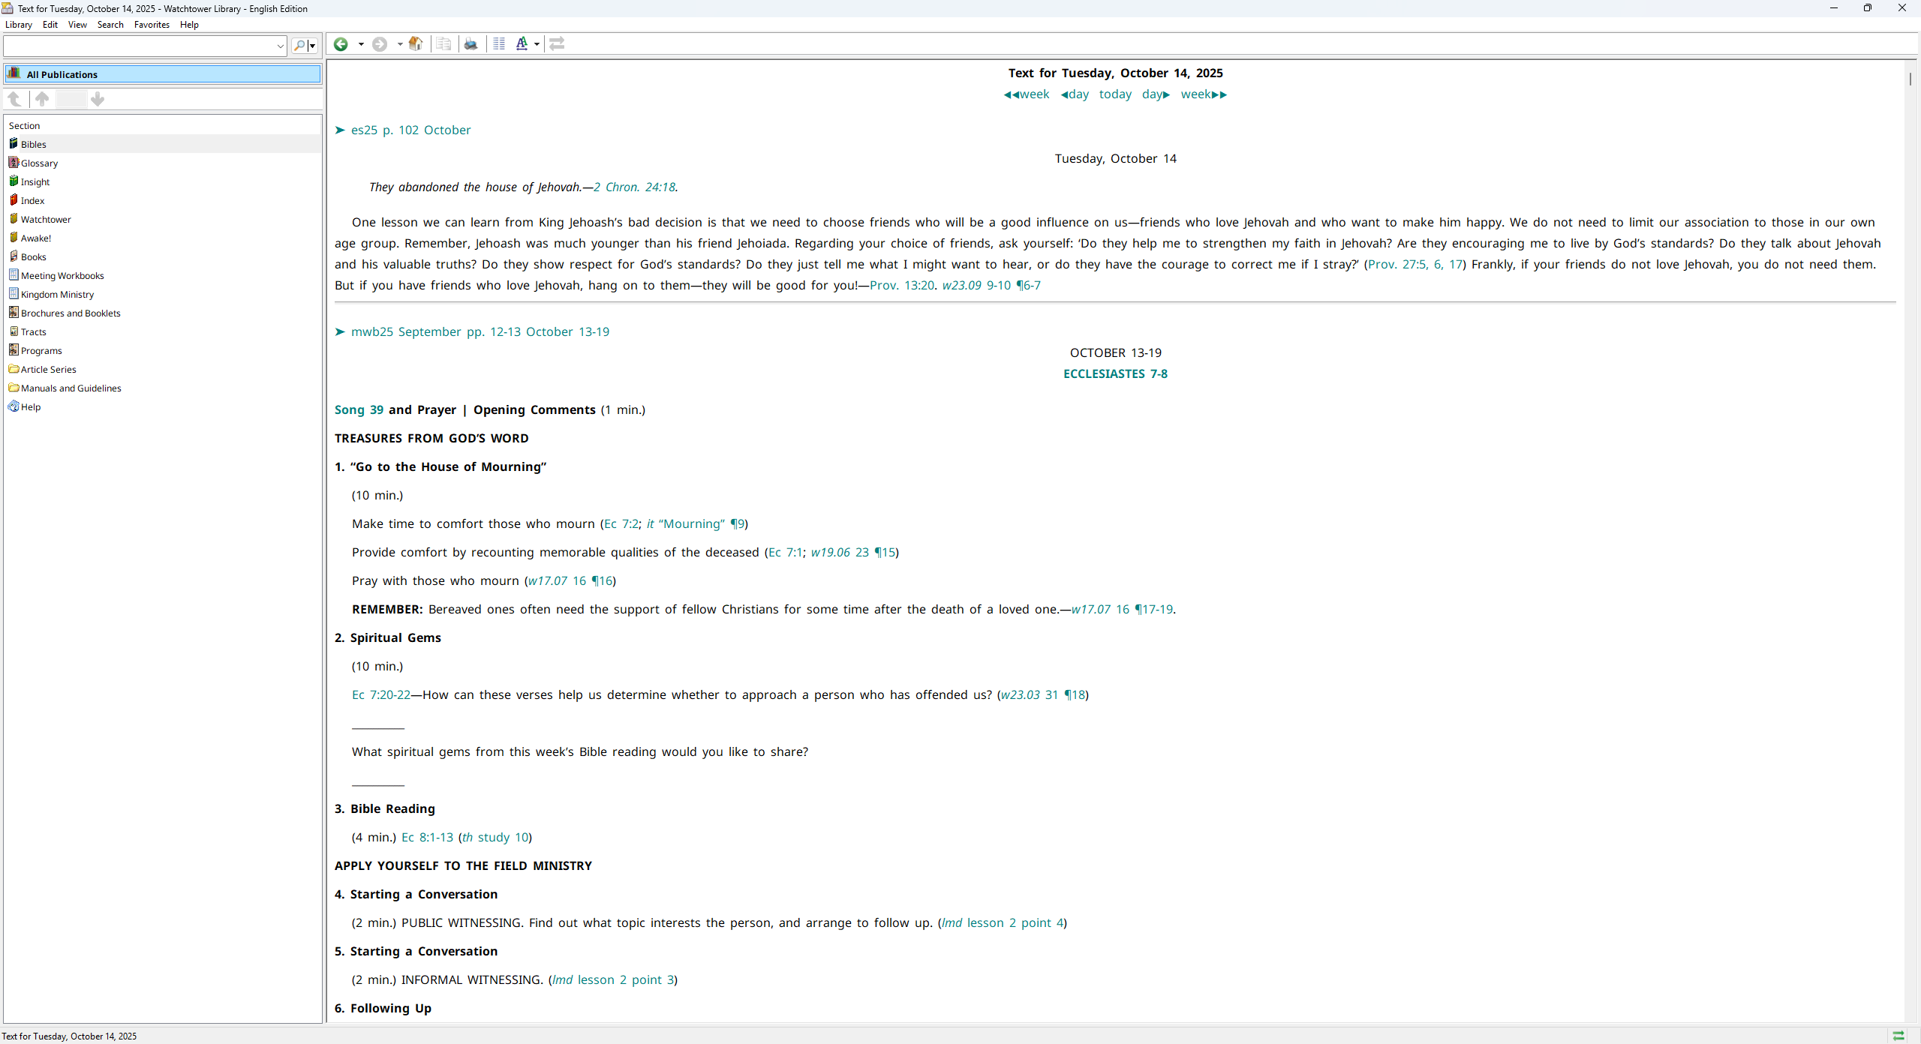
Task: Expand the text size options dropdown
Action: [537, 44]
